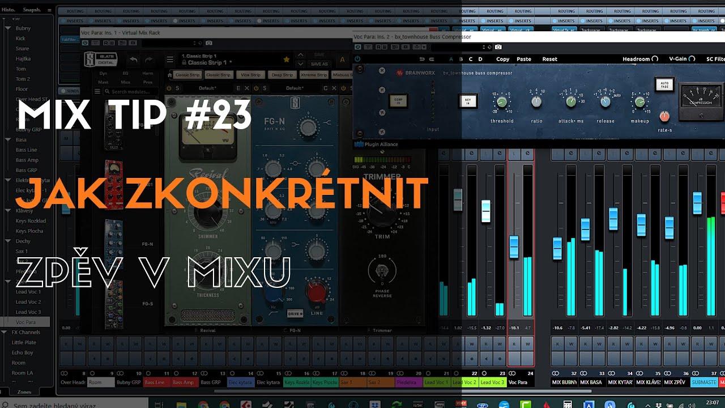This screenshot has height=408, width=725.
Task: Click the Voc Para channel fader
Action: pos(514,247)
